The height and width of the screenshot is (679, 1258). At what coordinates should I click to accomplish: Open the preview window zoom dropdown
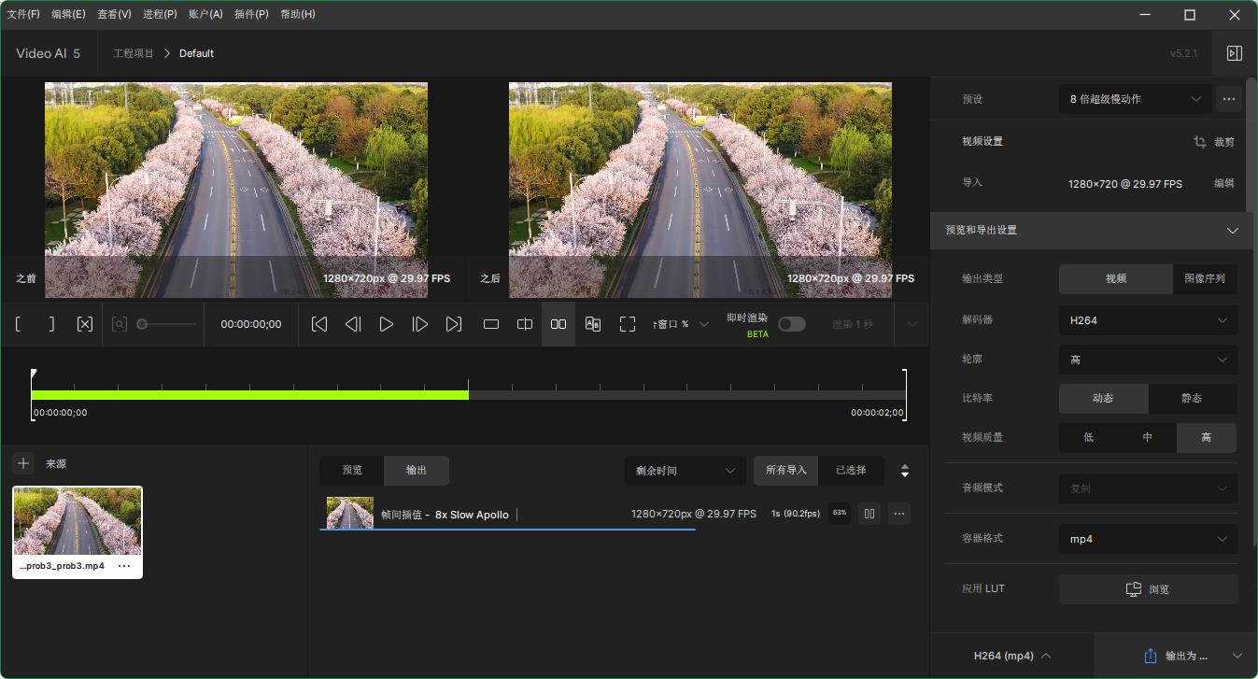[681, 324]
